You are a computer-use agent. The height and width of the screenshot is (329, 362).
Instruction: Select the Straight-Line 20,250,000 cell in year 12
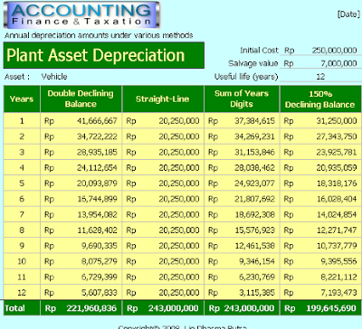point(163,292)
